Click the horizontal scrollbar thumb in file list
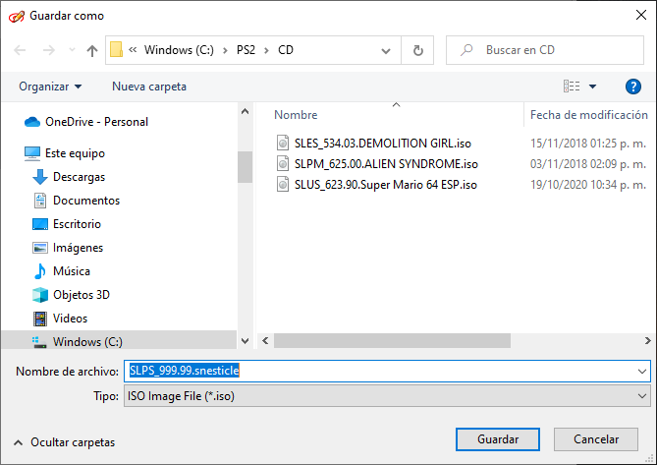Viewport: 657px width, 465px height. point(392,341)
